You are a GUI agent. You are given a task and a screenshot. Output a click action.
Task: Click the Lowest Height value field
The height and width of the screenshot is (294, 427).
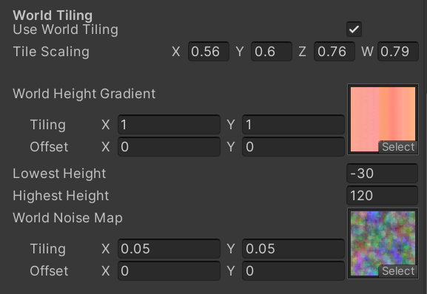(x=383, y=174)
